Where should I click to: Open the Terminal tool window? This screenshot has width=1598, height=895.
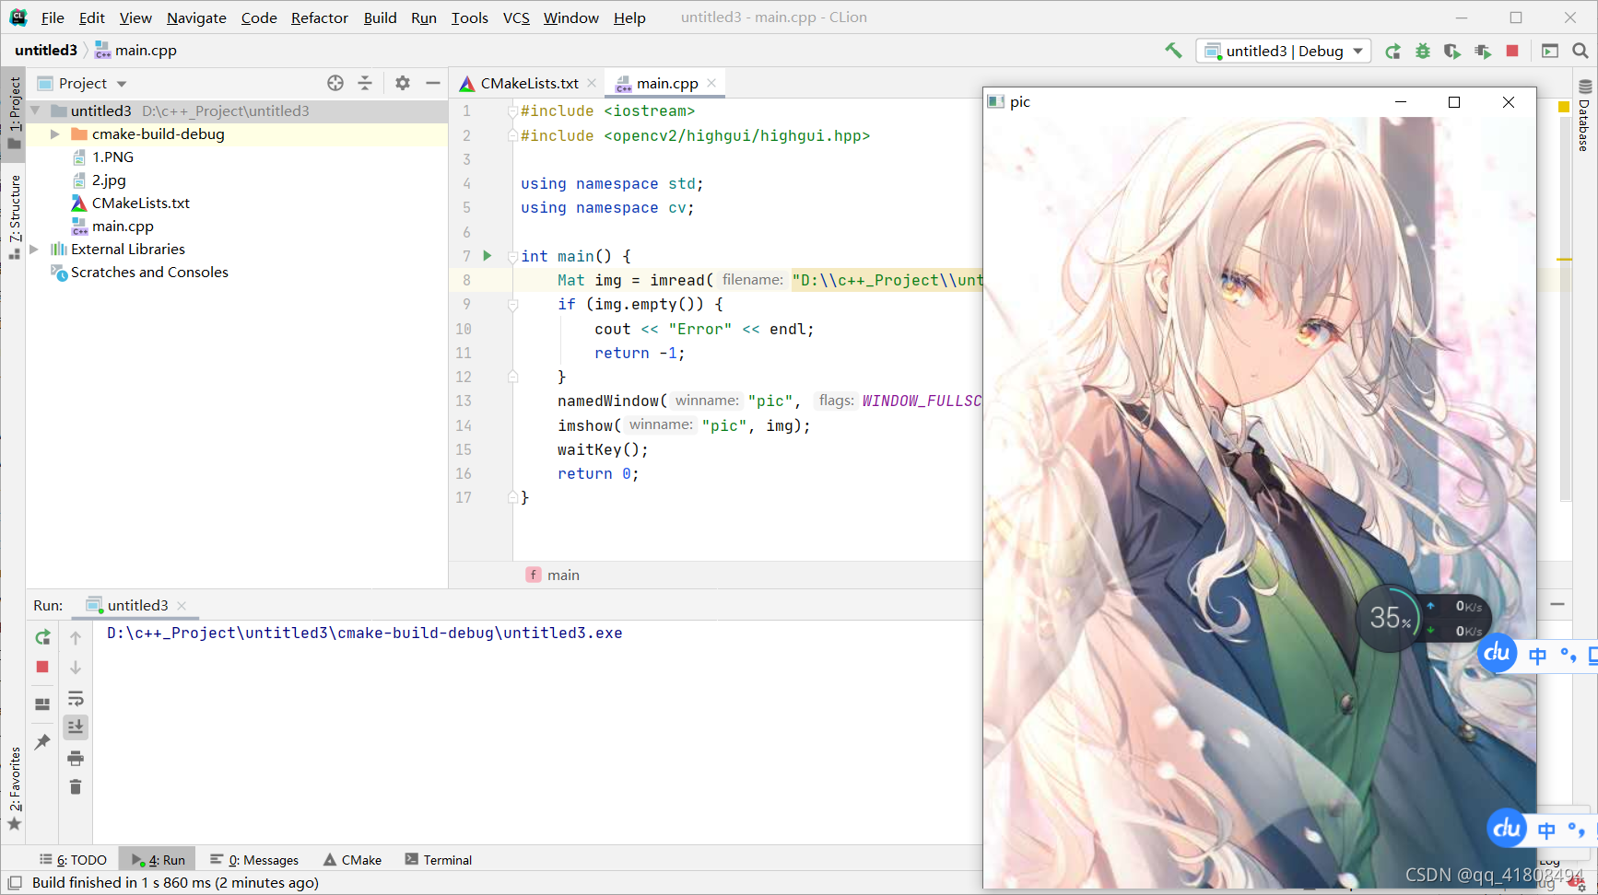[439, 859]
